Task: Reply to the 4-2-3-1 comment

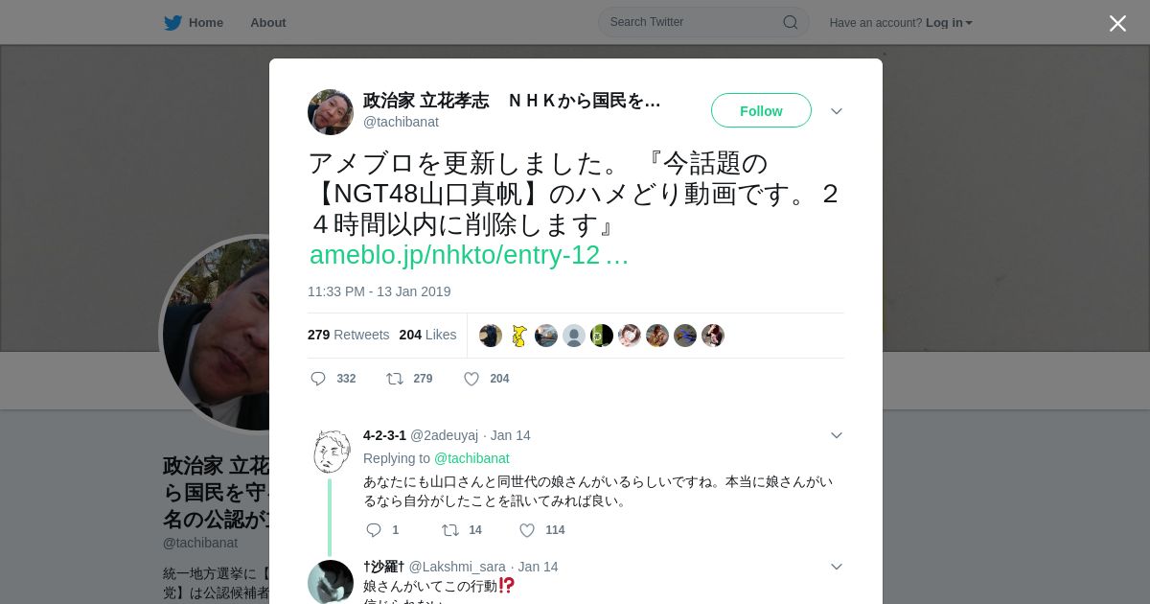Action: tap(374, 530)
